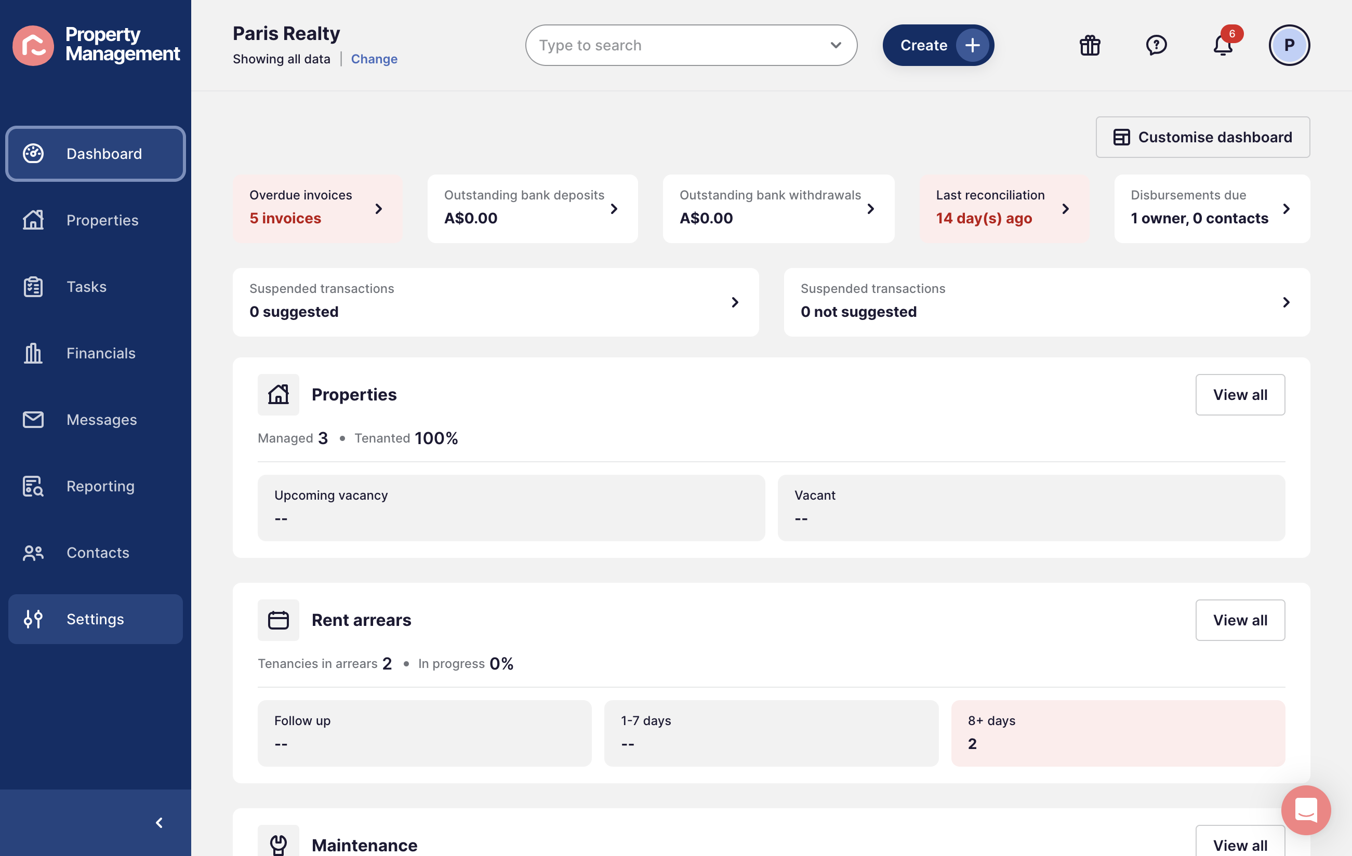Click the '0 suggested' value
Image resolution: width=1352 pixels, height=856 pixels.
[x=294, y=312]
